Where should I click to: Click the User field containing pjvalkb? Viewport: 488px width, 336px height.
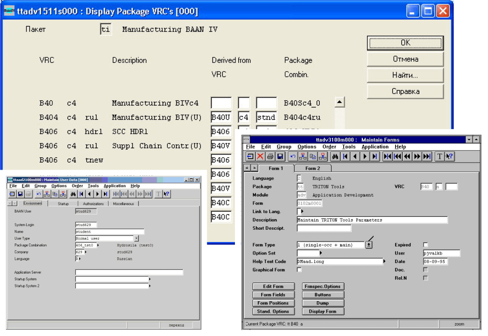(442, 253)
